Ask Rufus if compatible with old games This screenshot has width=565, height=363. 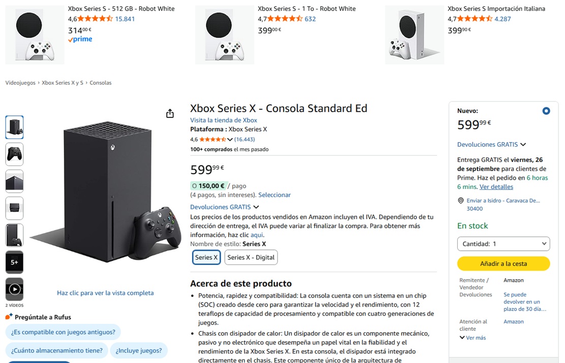point(63,332)
